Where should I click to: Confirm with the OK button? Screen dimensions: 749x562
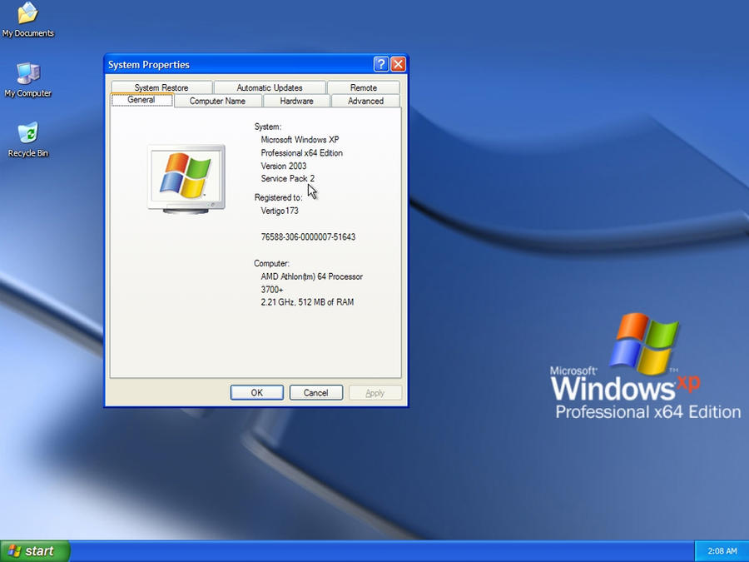pyautogui.click(x=257, y=392)
